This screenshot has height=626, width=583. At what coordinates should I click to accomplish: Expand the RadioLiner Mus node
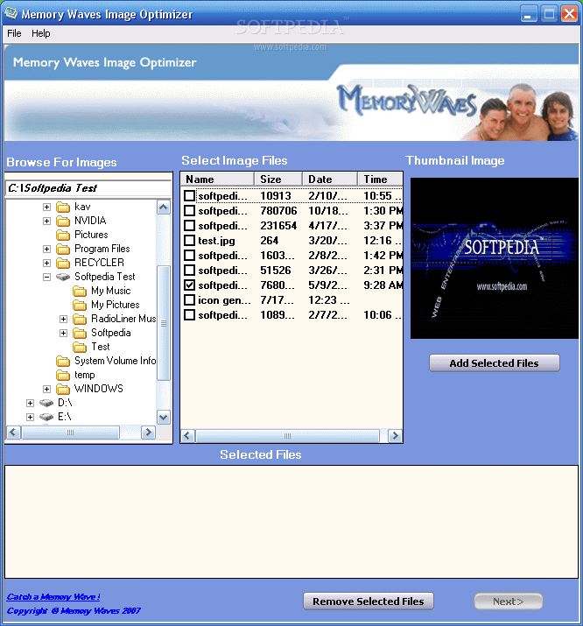point(63,319)
